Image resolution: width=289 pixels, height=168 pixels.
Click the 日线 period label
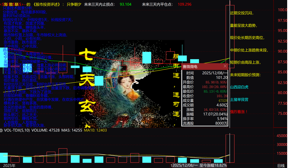point(281,166)
